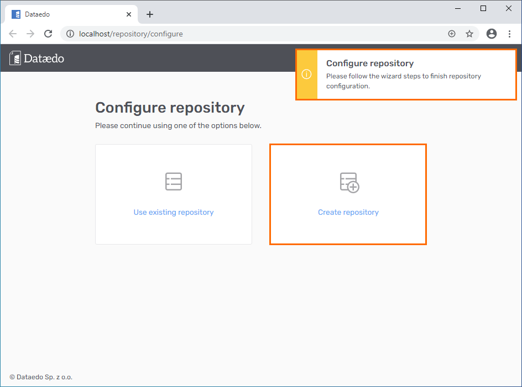Screen dimensions: 522x387
Task: Click the browser Back arrow
Action: pos(13,34)
